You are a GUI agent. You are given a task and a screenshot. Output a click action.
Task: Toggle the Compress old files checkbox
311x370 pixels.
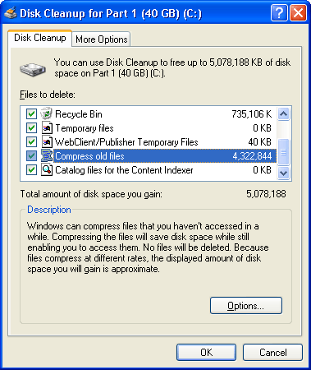coord(31,155)
